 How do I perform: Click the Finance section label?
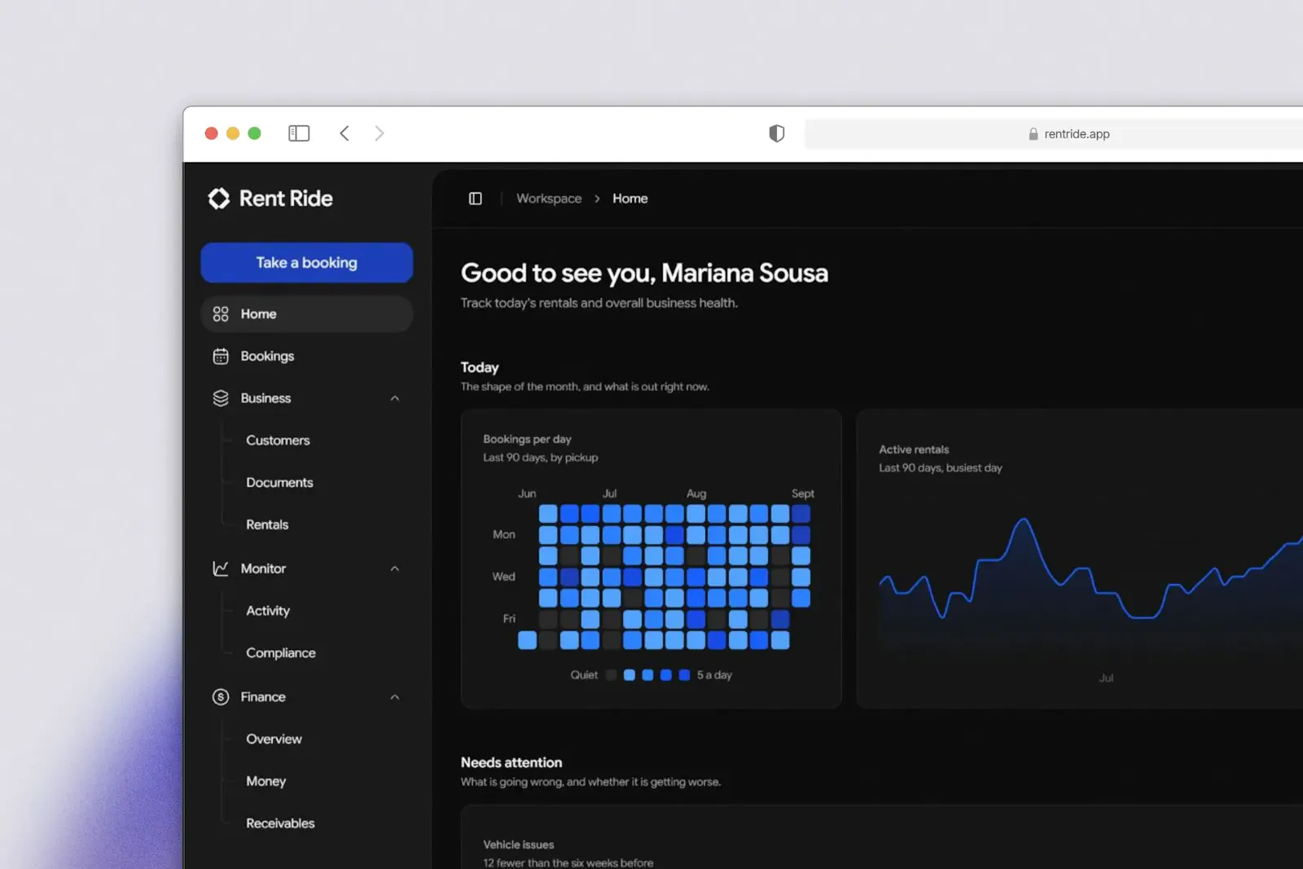pyautogui.click(x=263, y=697)
